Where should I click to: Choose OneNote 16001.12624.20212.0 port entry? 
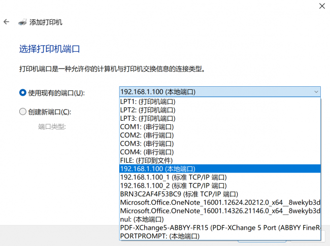coord(220,202)
